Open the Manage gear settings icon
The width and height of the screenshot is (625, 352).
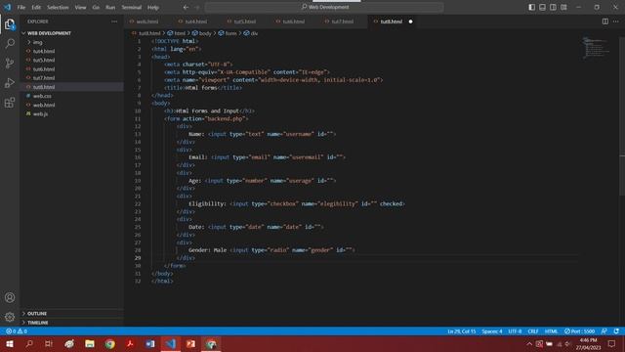[10, 317]
